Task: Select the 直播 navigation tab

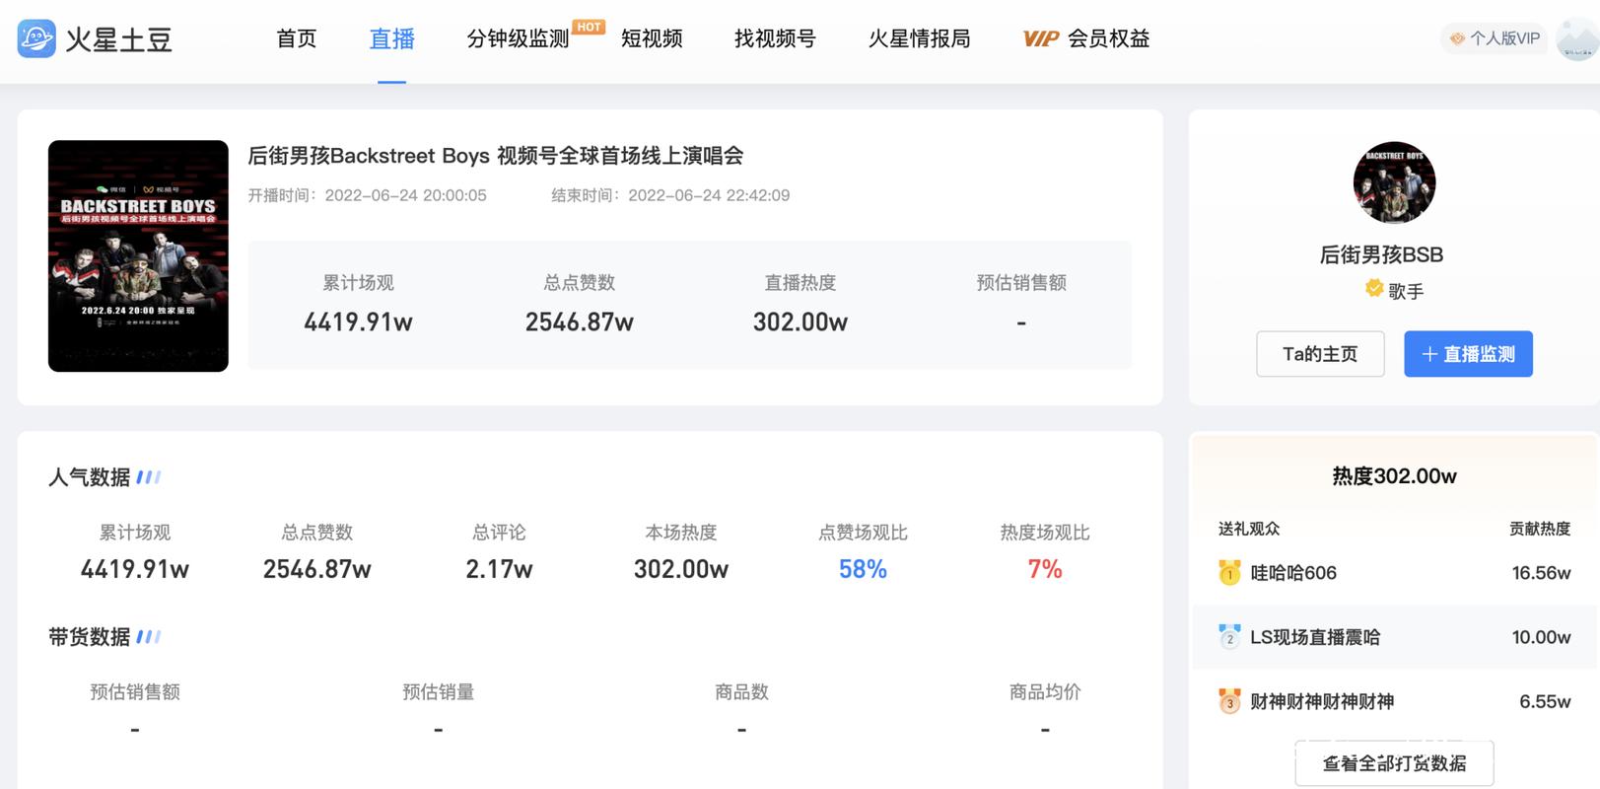Action: (x=391, y=38)
